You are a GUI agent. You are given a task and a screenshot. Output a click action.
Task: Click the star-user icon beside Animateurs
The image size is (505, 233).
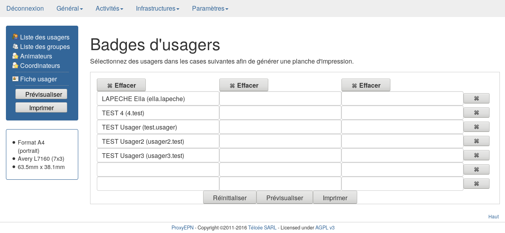(15, 56)
